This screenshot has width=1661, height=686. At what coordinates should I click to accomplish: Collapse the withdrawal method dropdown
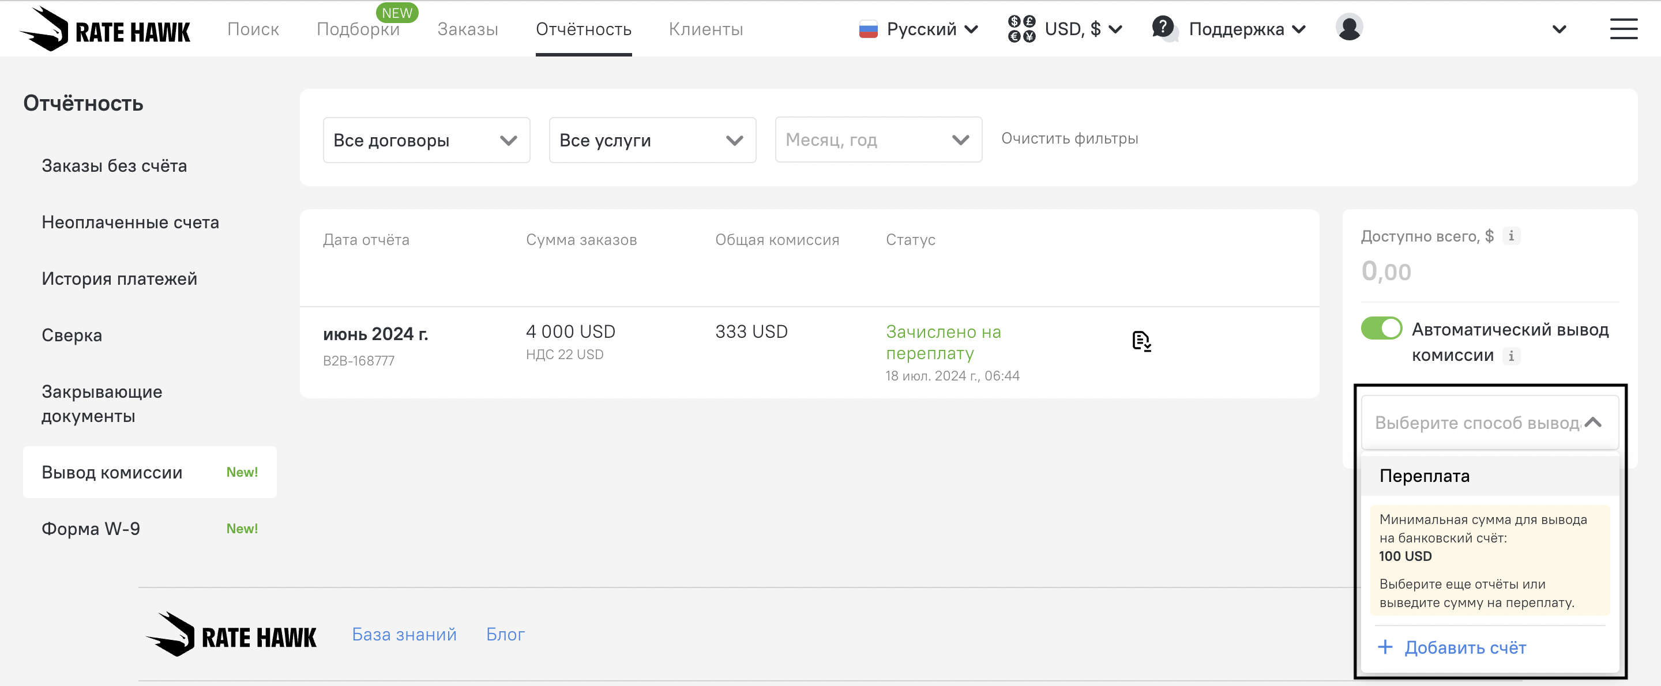click(1594, 423)
